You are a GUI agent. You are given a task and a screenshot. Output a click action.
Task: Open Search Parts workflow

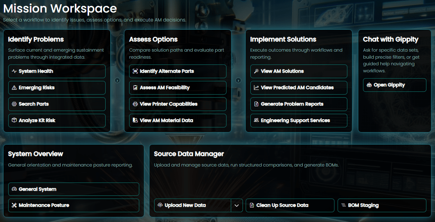coord(57,104)
